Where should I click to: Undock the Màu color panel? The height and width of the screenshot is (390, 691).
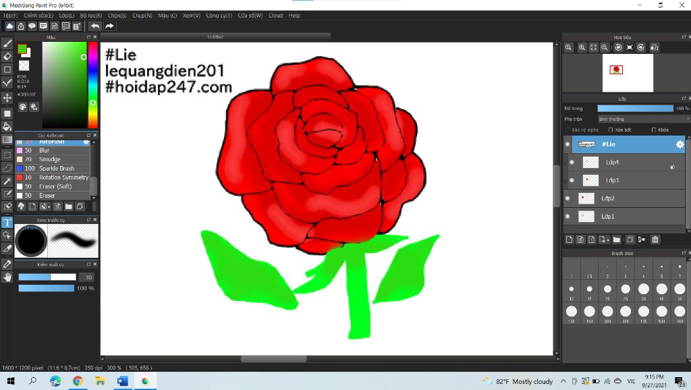(x=88, y=37)
